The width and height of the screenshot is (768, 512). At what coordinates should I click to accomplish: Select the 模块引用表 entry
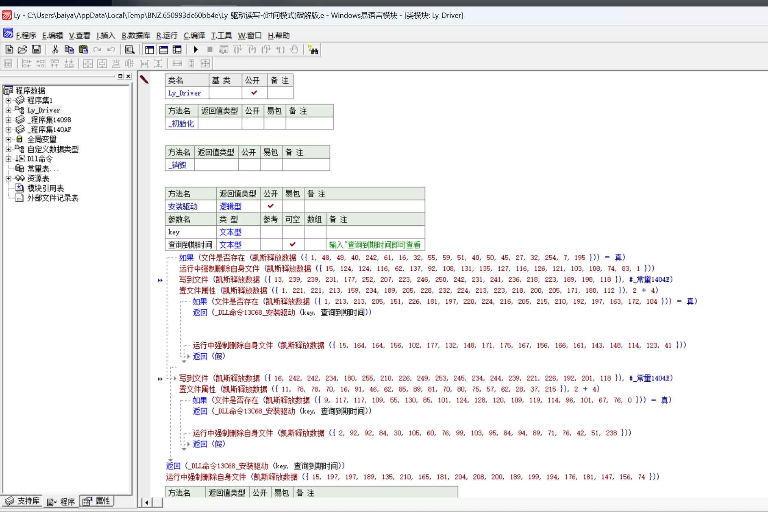coord(46,188)
